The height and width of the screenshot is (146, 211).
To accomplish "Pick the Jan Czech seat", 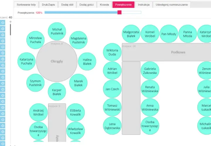I will (x=112, y=89).
